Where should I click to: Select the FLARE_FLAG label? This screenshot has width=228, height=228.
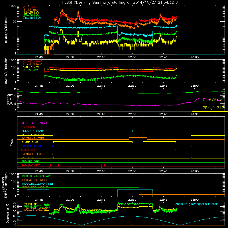tap(30, 142)
